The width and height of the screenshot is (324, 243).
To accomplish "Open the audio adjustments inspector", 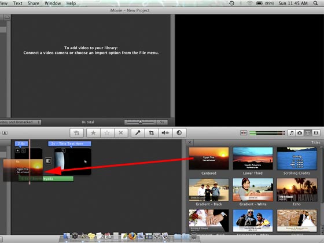I will (165, 133).
